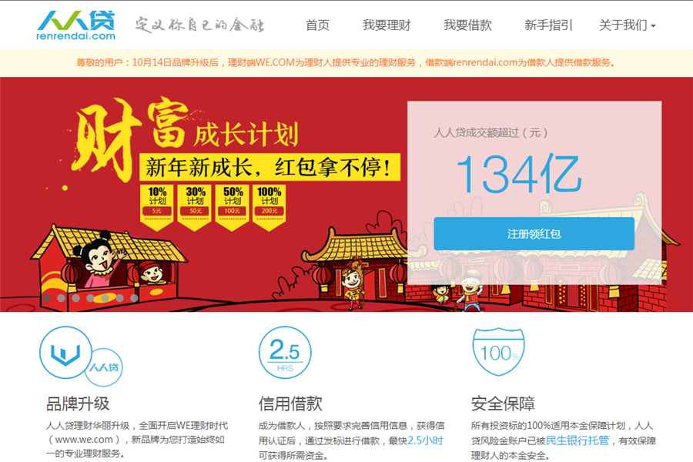Screen dimensions: 693x462
Task: Click the renrendai.com logo
Action: (x=76, y=25)
